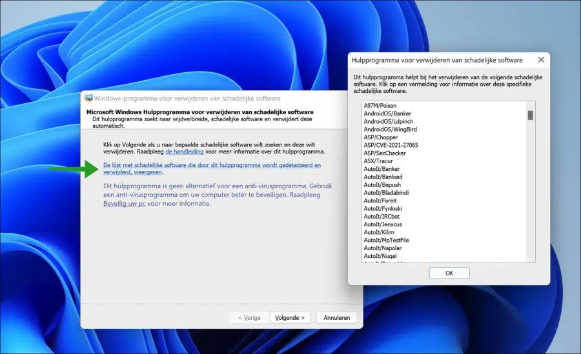The image size is (581, 354).
Task: Select ASP/Chopper entry
Action: [x=380, y=137]
